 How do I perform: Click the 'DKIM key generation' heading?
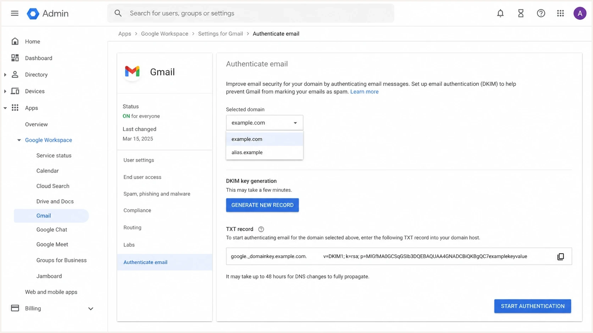251,181
